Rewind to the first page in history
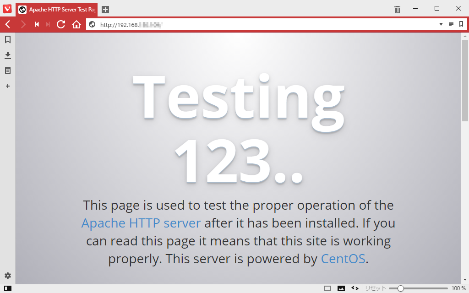This screenshot has height=293, width=469. [x=37, y=24]
